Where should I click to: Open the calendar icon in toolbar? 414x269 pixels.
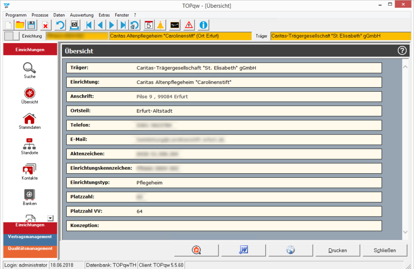point(148,25)
